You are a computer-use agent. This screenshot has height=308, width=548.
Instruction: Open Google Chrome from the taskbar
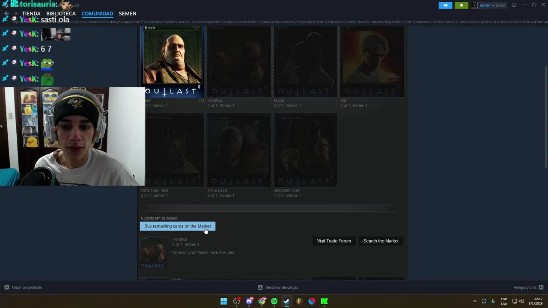point(262,301)
